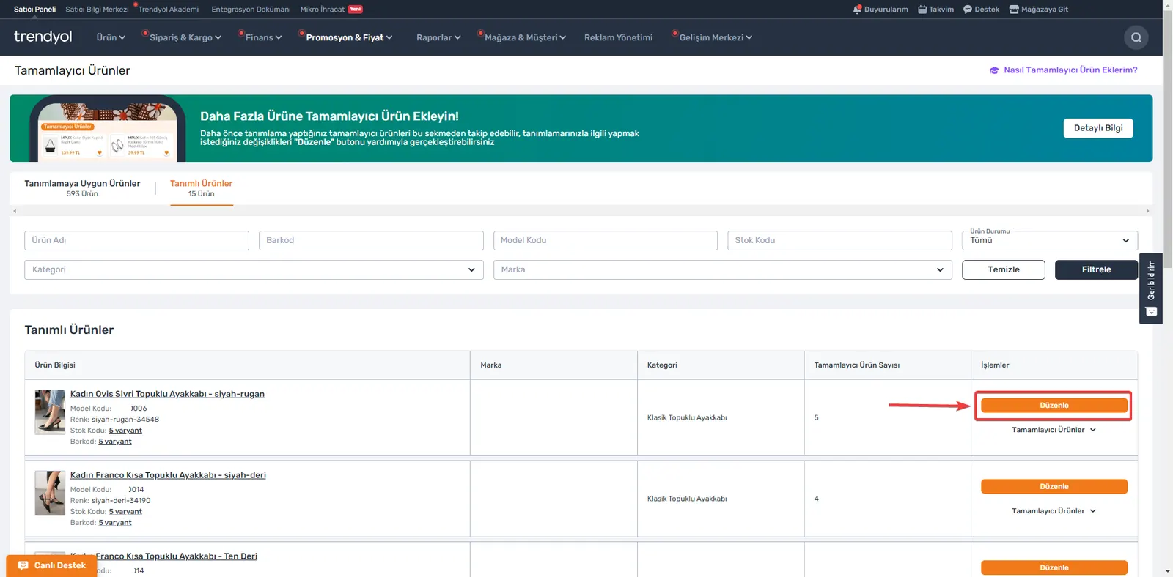Select the Tanımlı Ürünler tab
1173x577 pixels.
[x=202, y=188]
